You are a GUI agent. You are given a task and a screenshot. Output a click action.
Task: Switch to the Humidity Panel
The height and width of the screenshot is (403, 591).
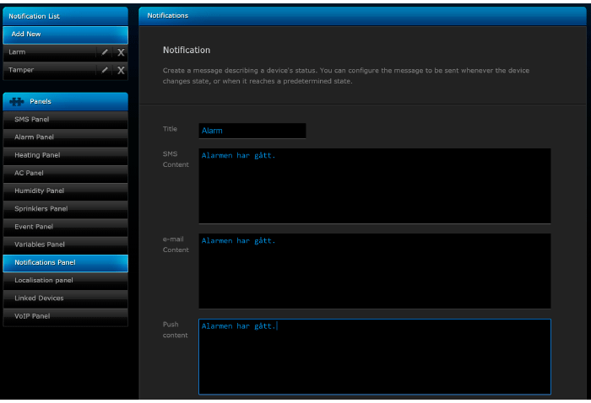[65, 191]
